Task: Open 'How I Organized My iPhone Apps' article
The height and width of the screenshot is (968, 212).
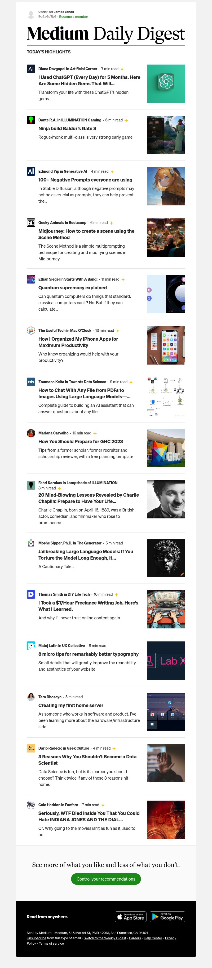Action: [78, 342]
